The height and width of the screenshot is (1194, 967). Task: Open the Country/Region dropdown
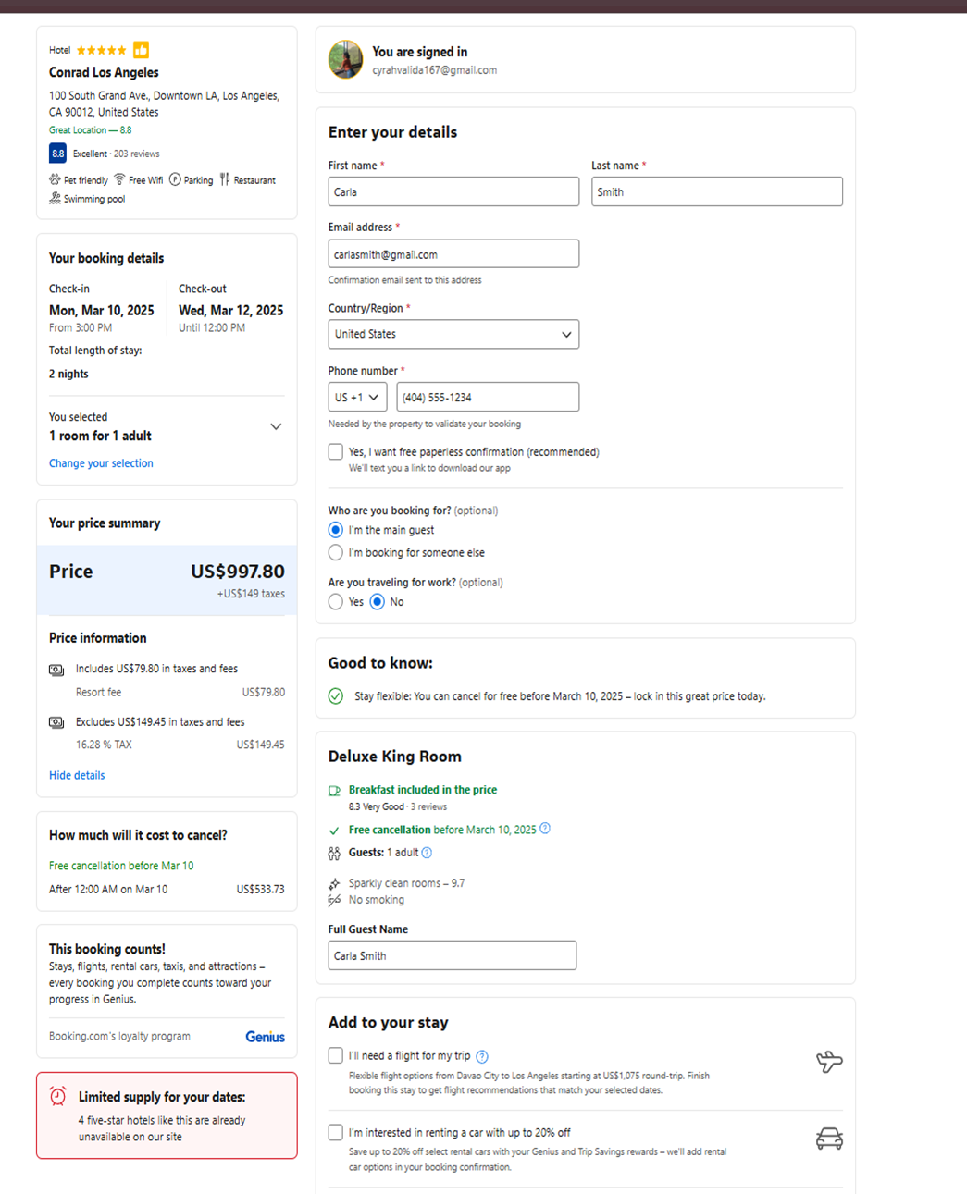coord(453,334)
